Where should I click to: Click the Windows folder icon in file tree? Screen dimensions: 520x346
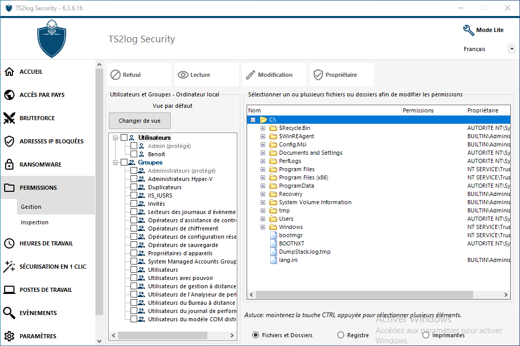273,227
